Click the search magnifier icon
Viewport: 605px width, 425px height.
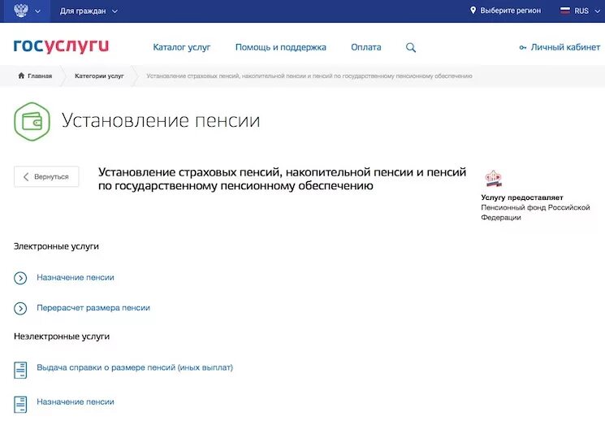411,47
